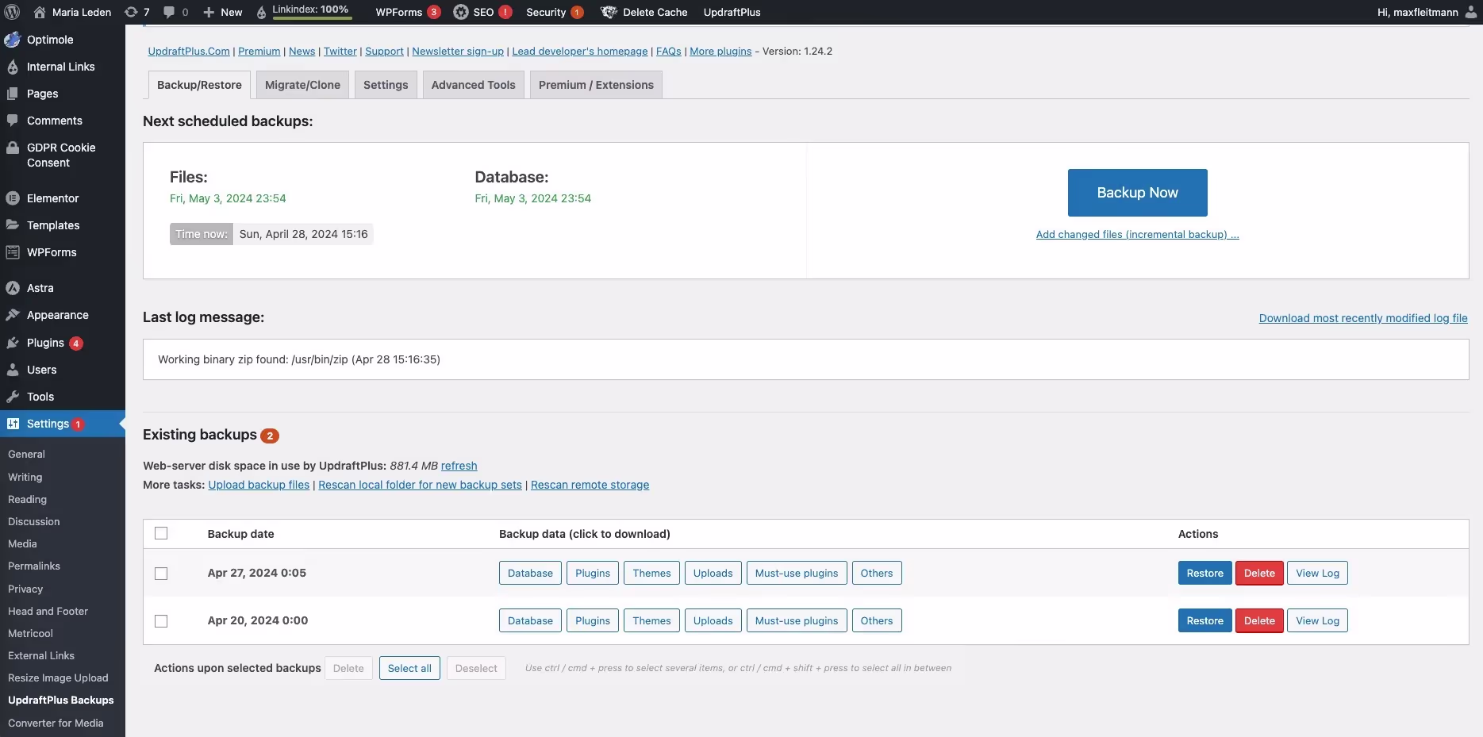Open the Premium / Extensions tab

pos(596,85)
